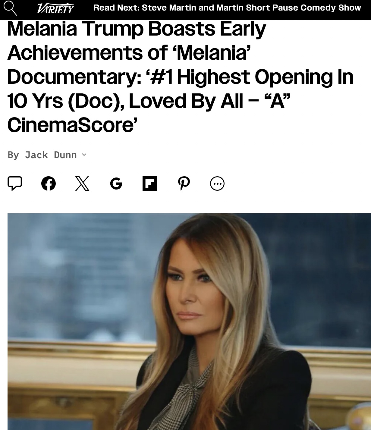Viewport: 371px width, 430px height.
Task: Open author Jack Dunn's profile
Action: pyautogui.click(x=51, y=155)
